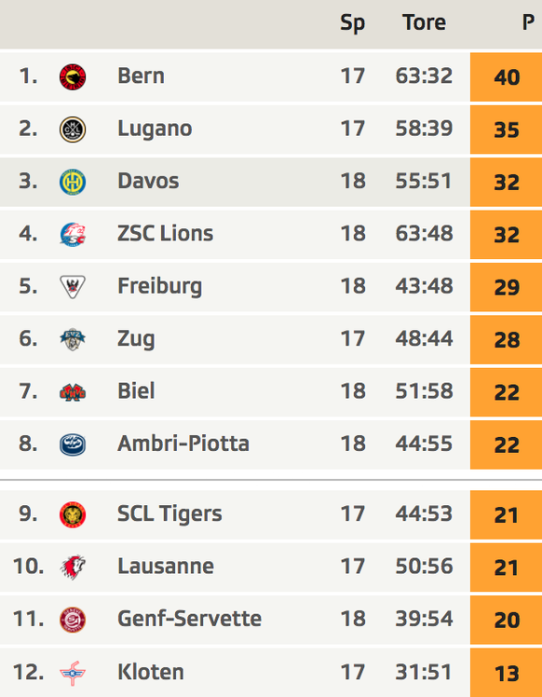This screenshot has height=697, width=542.
Task: Click Kloten's 13 points cell
Action: coord(506,673)
